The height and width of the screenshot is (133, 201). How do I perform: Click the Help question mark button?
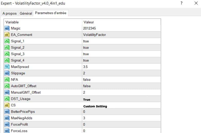(x=181, y=3)
